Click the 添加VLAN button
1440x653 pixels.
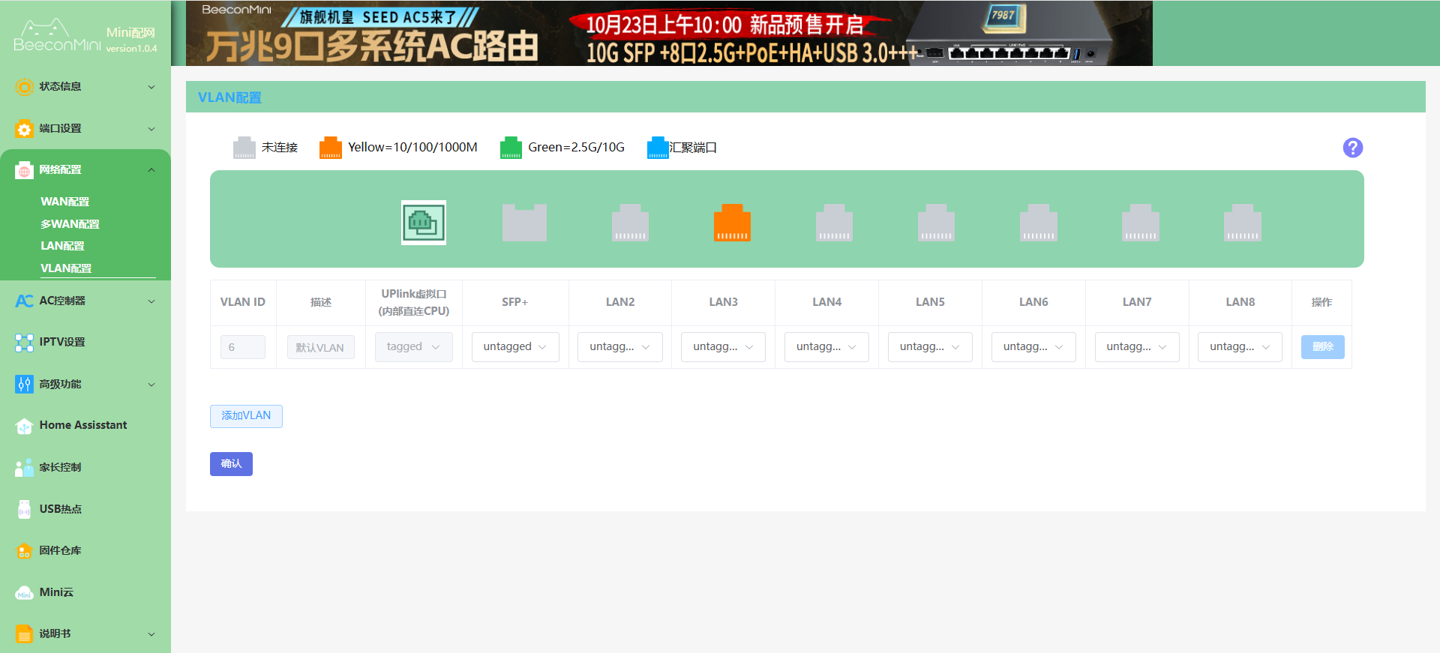point(246,416)
